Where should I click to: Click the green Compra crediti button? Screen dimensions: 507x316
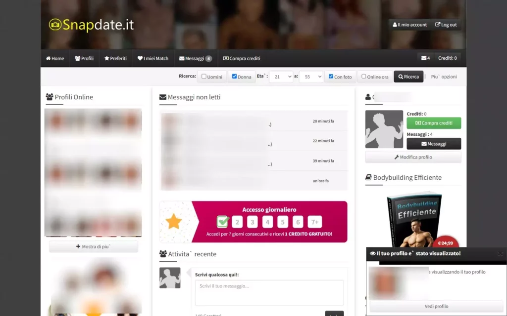pyautogui.click(x=434, y=122)
